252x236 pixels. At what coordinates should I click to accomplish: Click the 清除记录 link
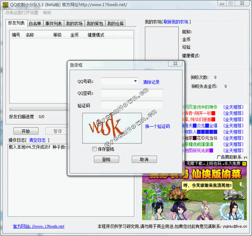[151, 82]
